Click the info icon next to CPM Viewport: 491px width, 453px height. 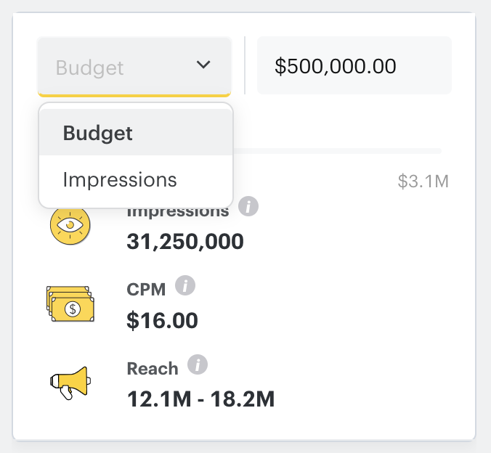click(x=186, y=287)
